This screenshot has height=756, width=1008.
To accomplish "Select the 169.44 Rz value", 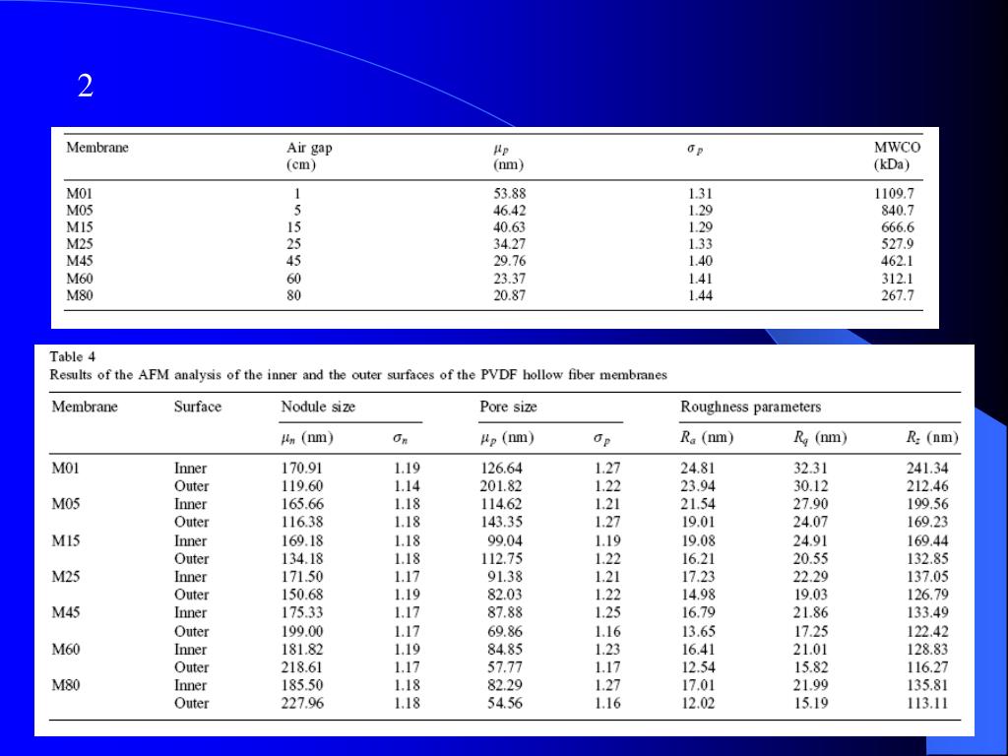I will point(927,541).
